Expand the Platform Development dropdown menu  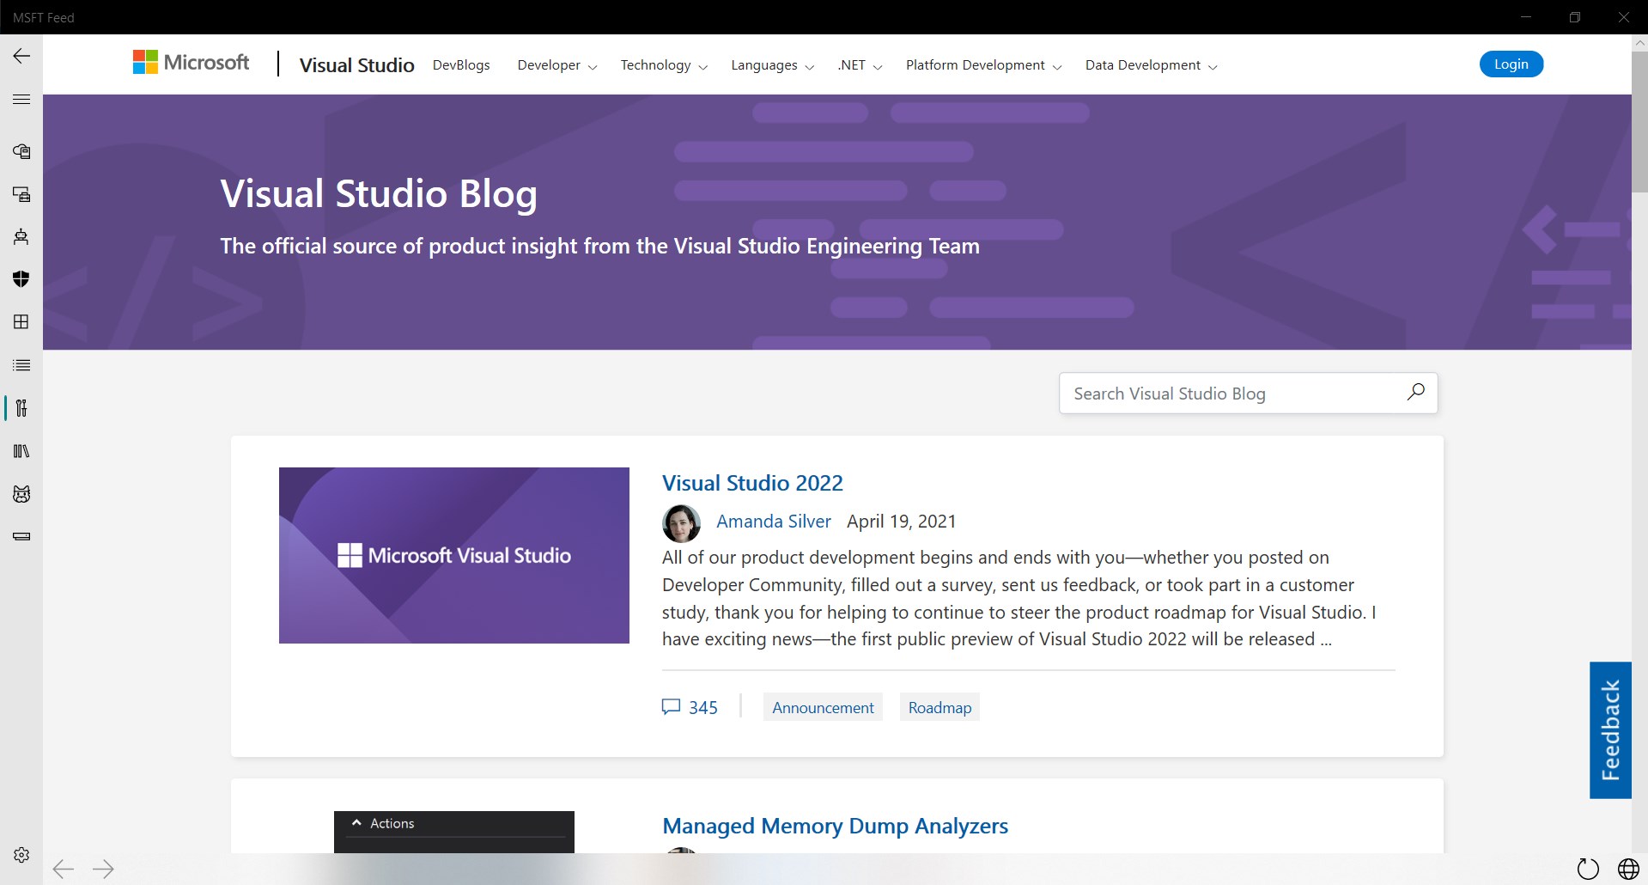983,65
